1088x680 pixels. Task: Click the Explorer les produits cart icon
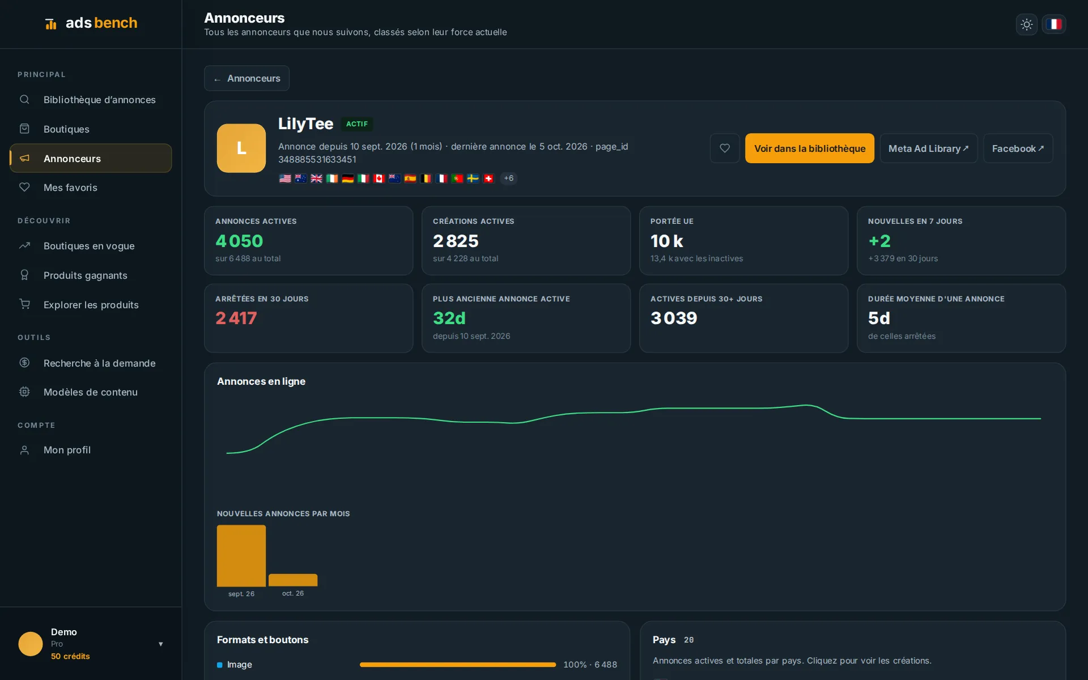coord(24,304)
